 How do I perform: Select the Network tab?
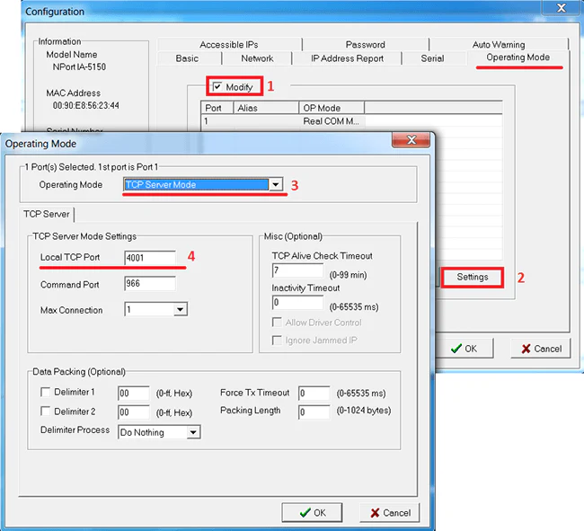point(257,58)
